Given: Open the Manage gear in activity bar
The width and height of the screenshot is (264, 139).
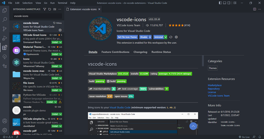Looking at the screenshot, I should [x=5, y=130].
